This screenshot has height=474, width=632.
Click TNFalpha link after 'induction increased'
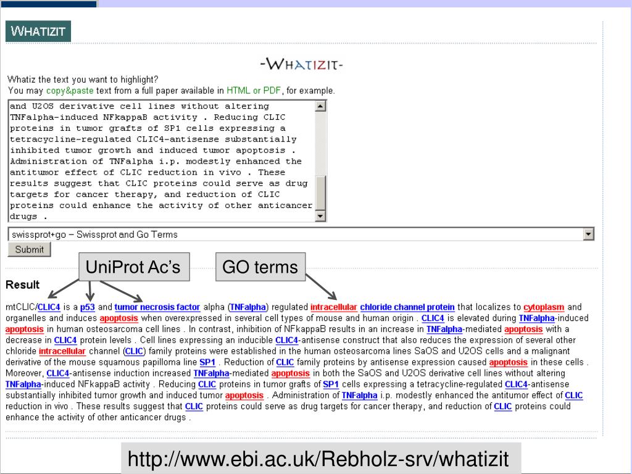coord(211,373)
